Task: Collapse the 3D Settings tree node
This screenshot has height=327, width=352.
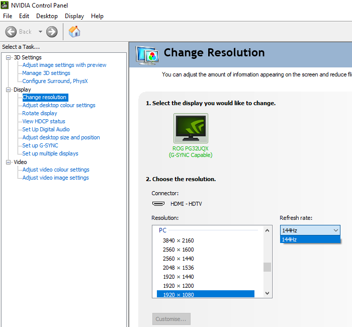Action: pyautogui.click(x=9, y=57)
